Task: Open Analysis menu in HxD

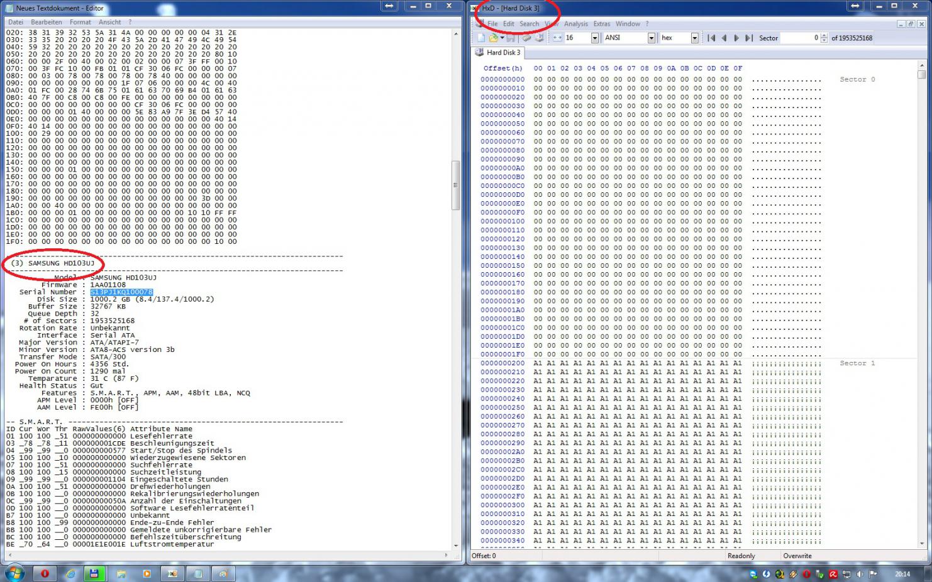Action: (x=576, y=24)
